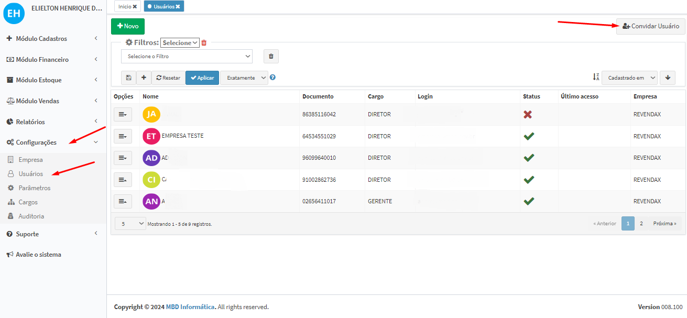Click the blue help question mark icon
The height and width of the screenshot is (318, 687).
(272, 78)
